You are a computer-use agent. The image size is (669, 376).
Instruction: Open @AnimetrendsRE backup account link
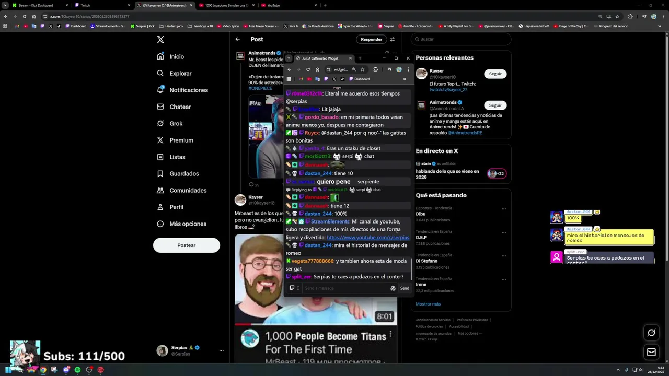click(465, 133)
